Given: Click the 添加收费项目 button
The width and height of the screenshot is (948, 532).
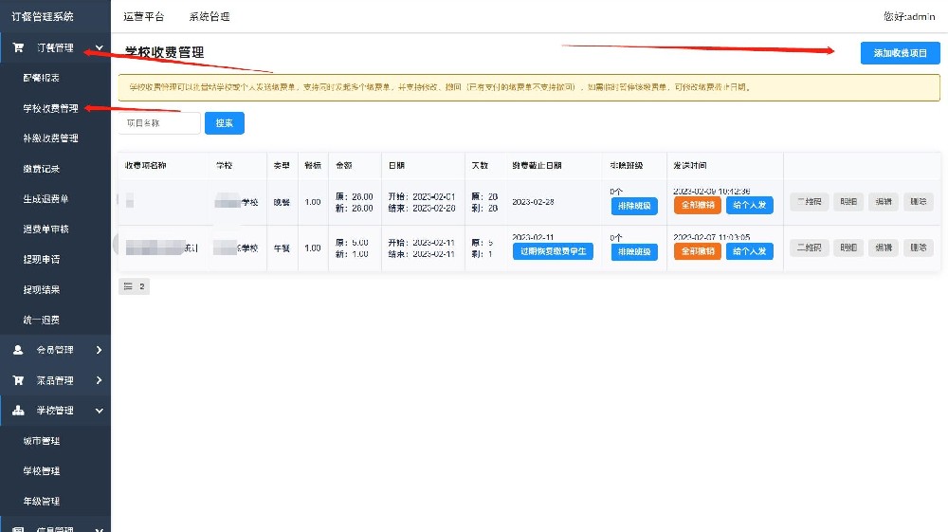Looking at the screenshot, I should (x=900, y=53).
